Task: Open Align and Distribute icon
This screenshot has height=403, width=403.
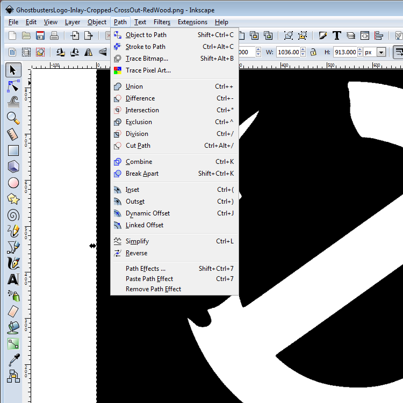Action: (379, 35)
